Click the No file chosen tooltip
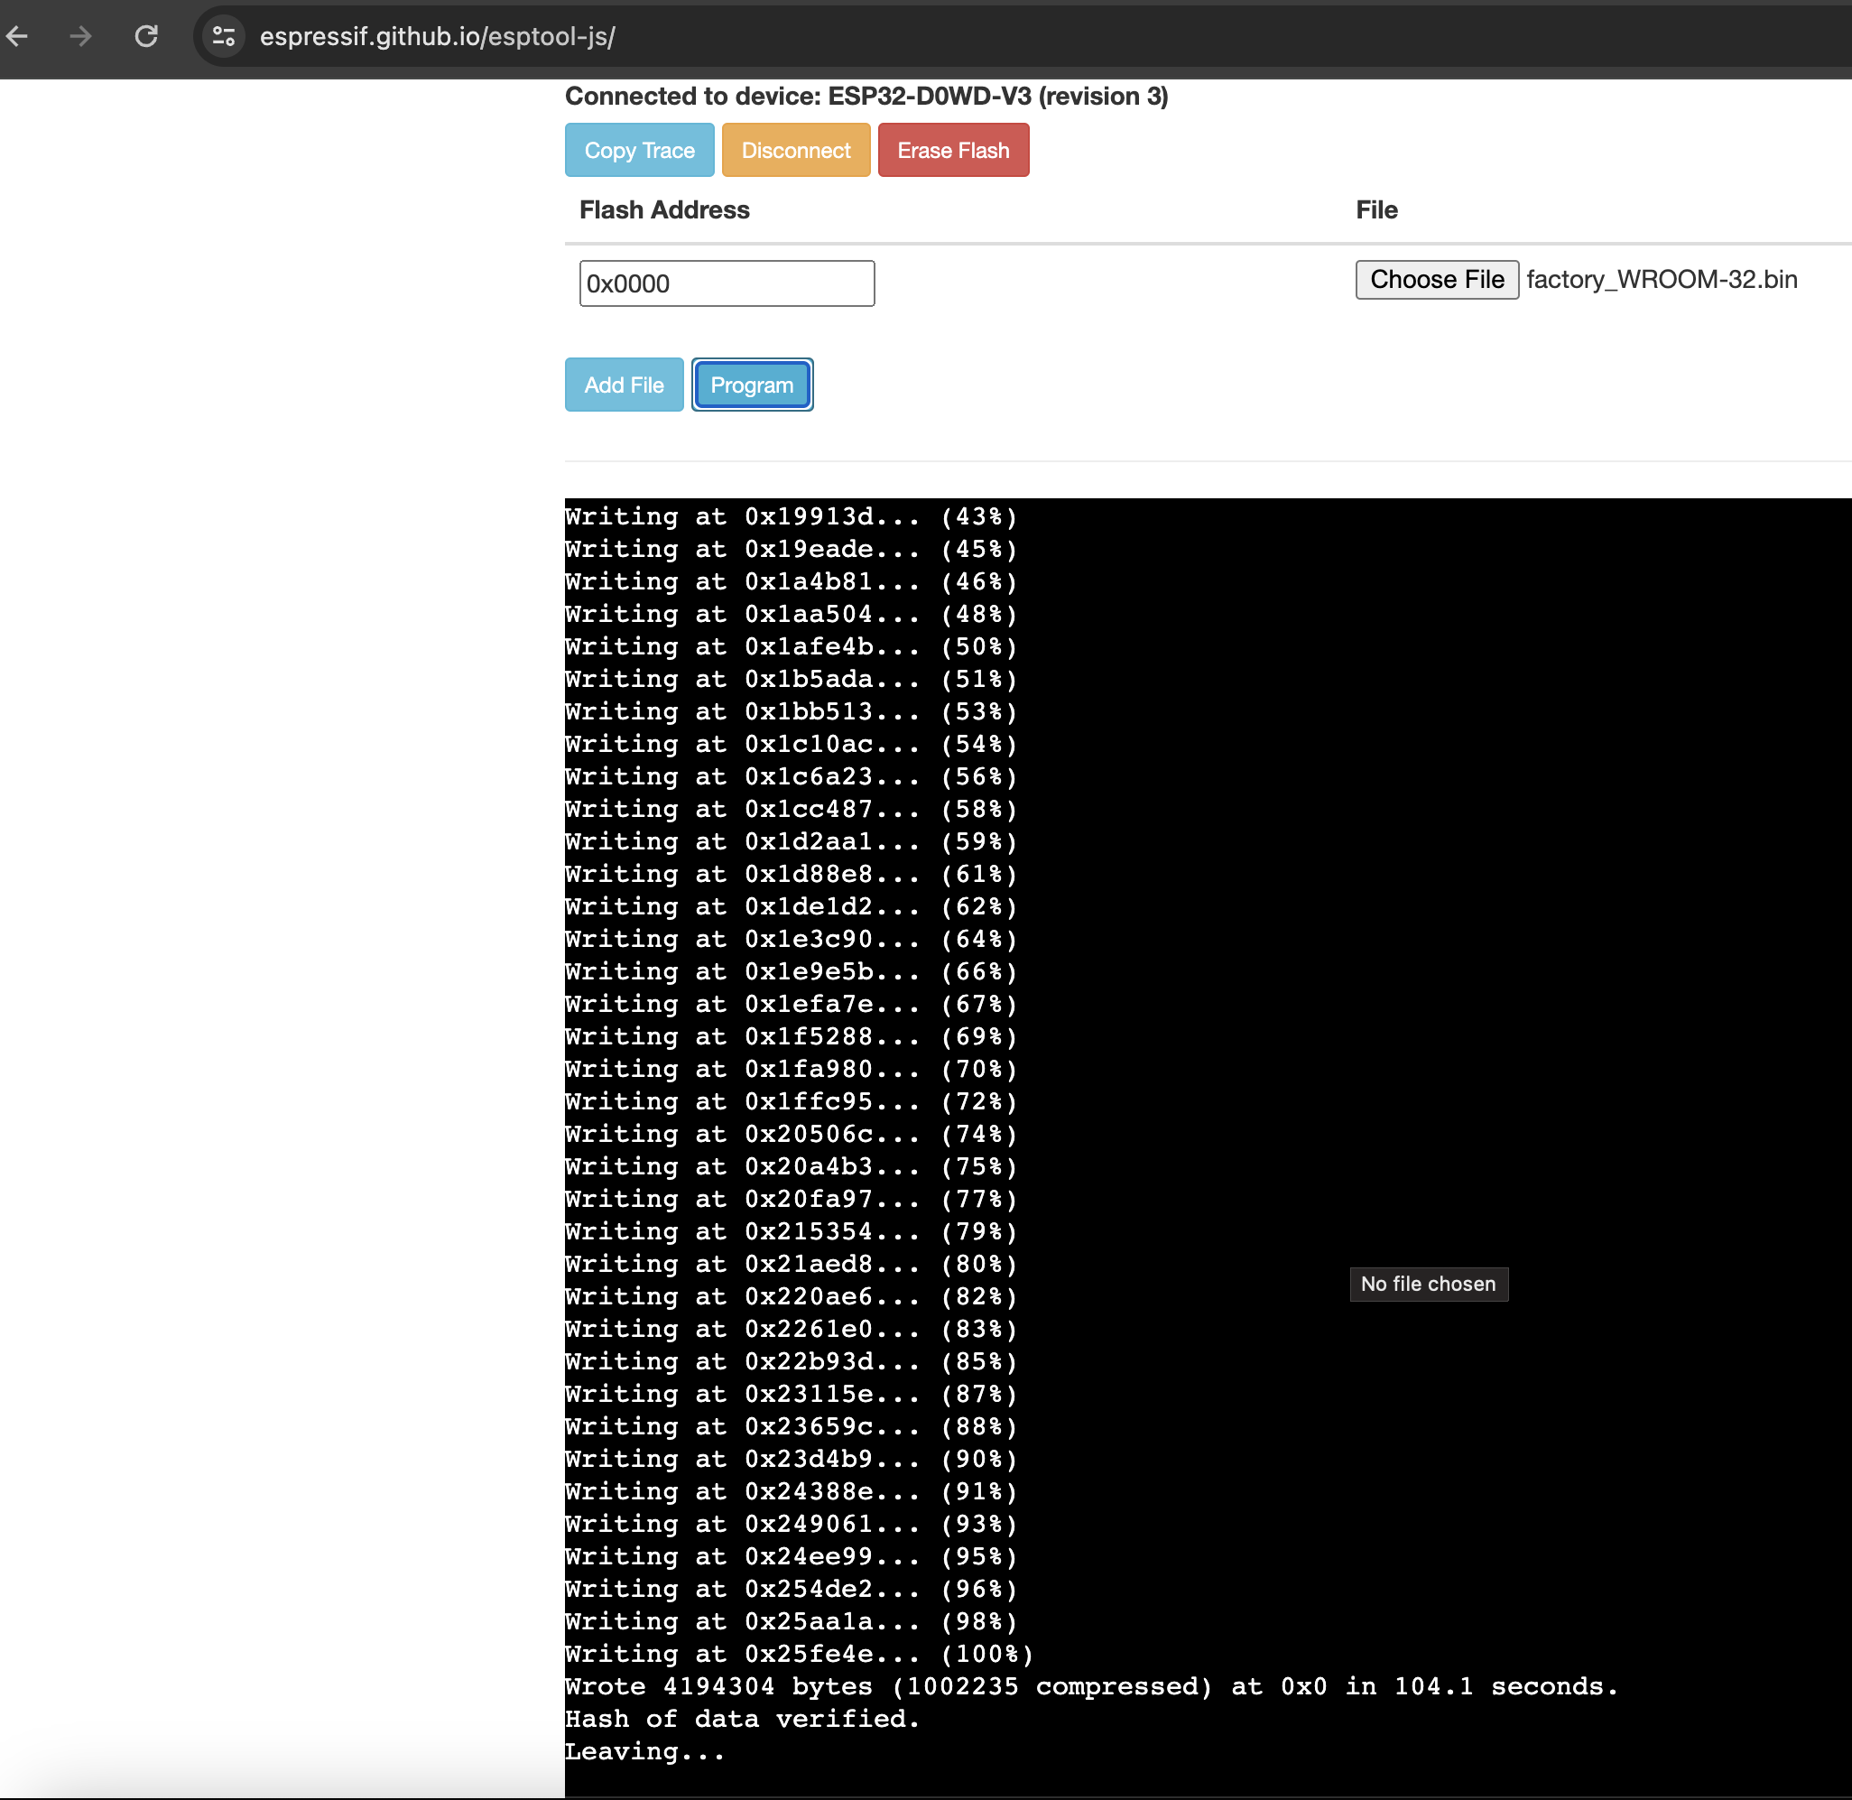Screen dimensions: 1852x1800 (x=1428, y=1284)
